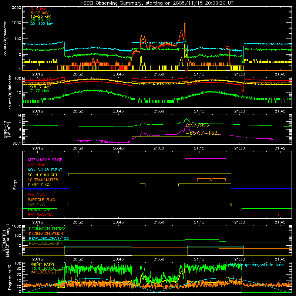
Task: Click the DECIMATION_ENERGY legend label
Action: click(x=47, y=229)
